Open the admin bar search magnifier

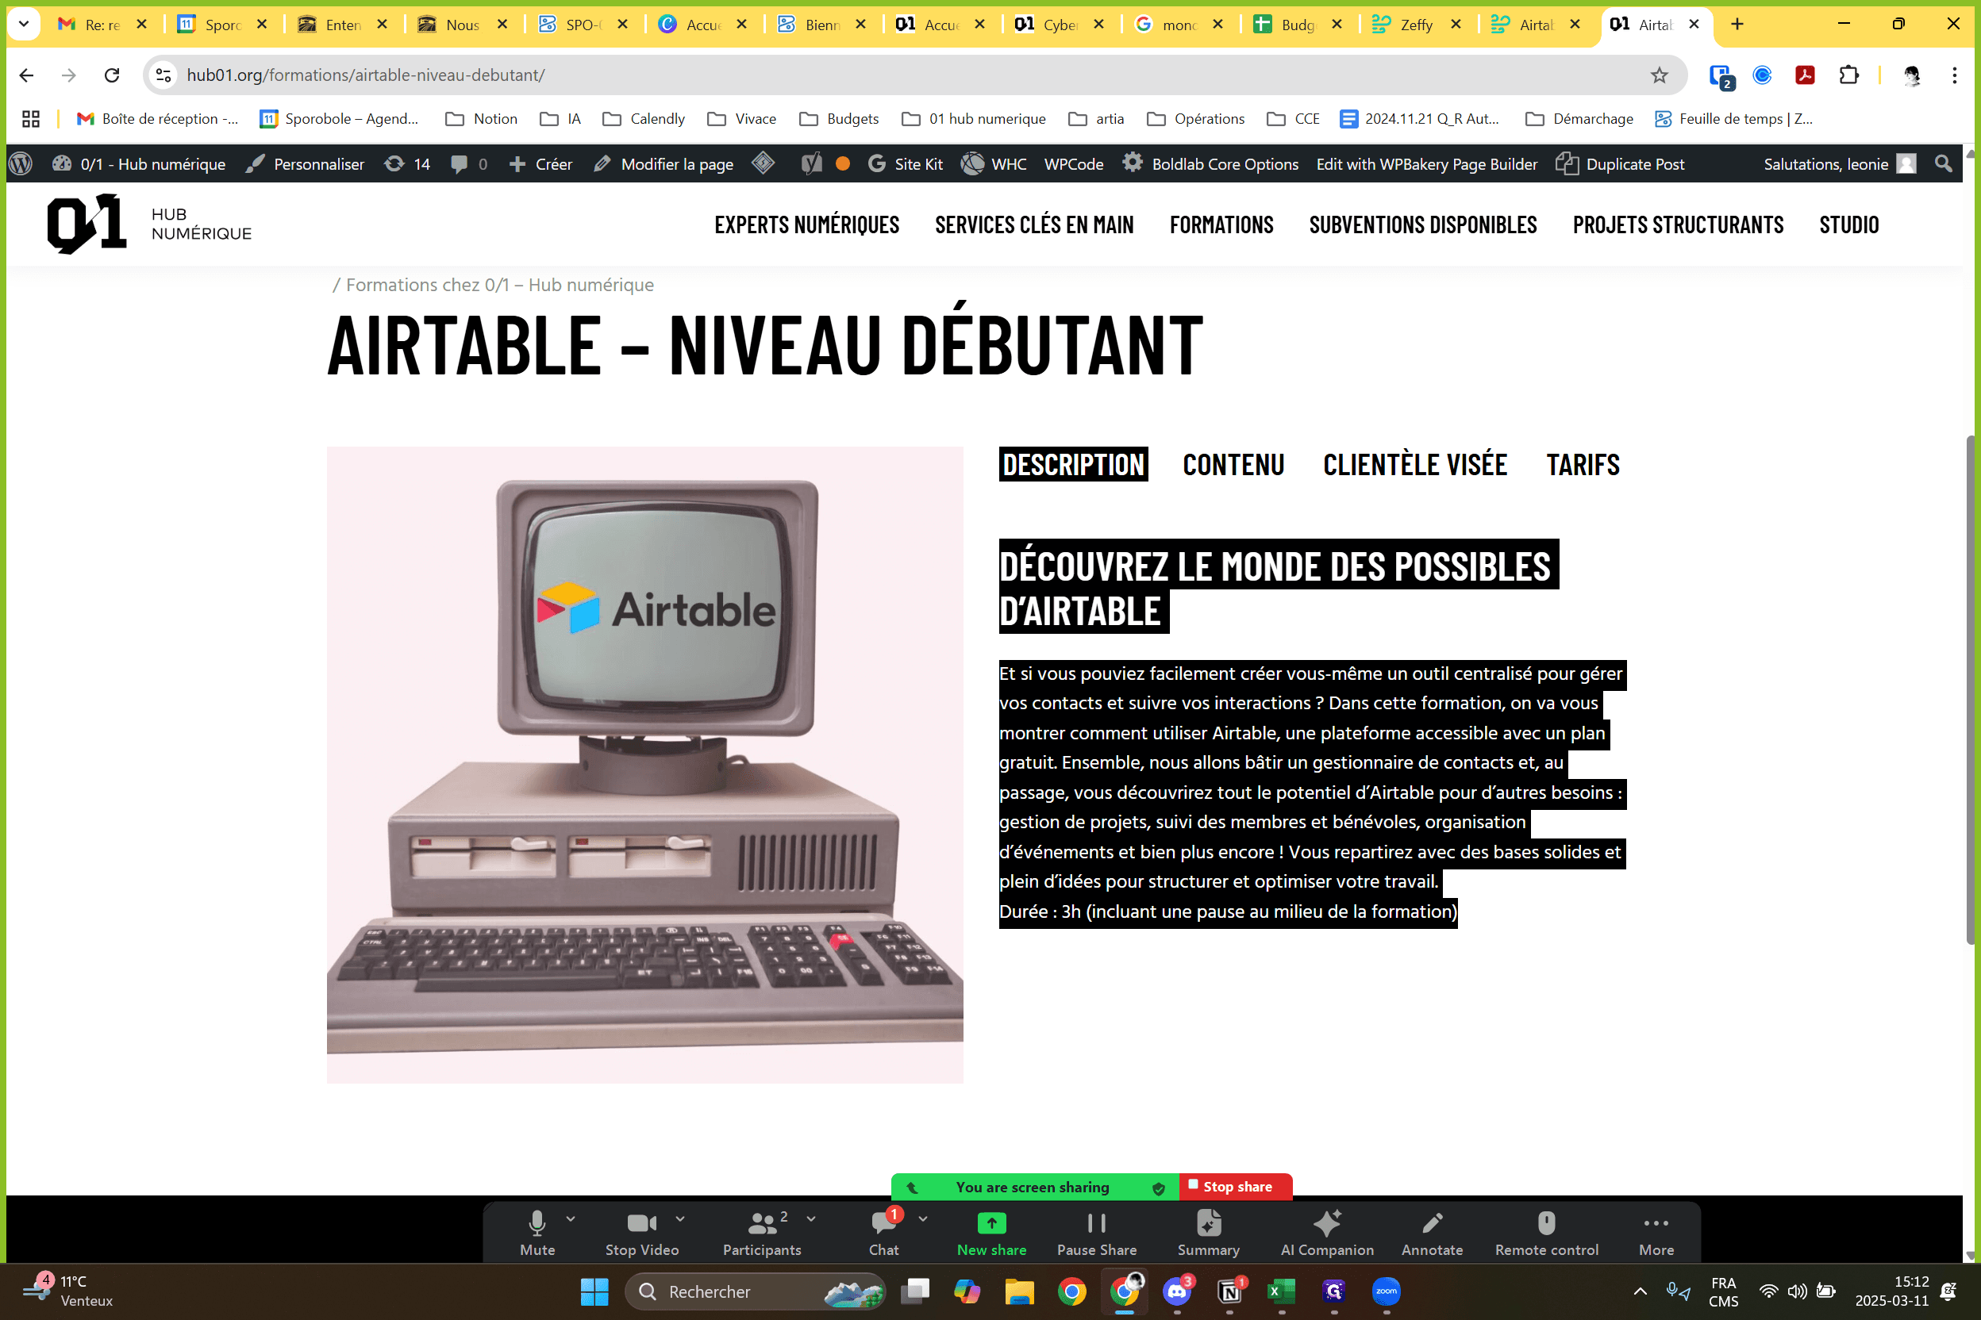coord(1943,163)
